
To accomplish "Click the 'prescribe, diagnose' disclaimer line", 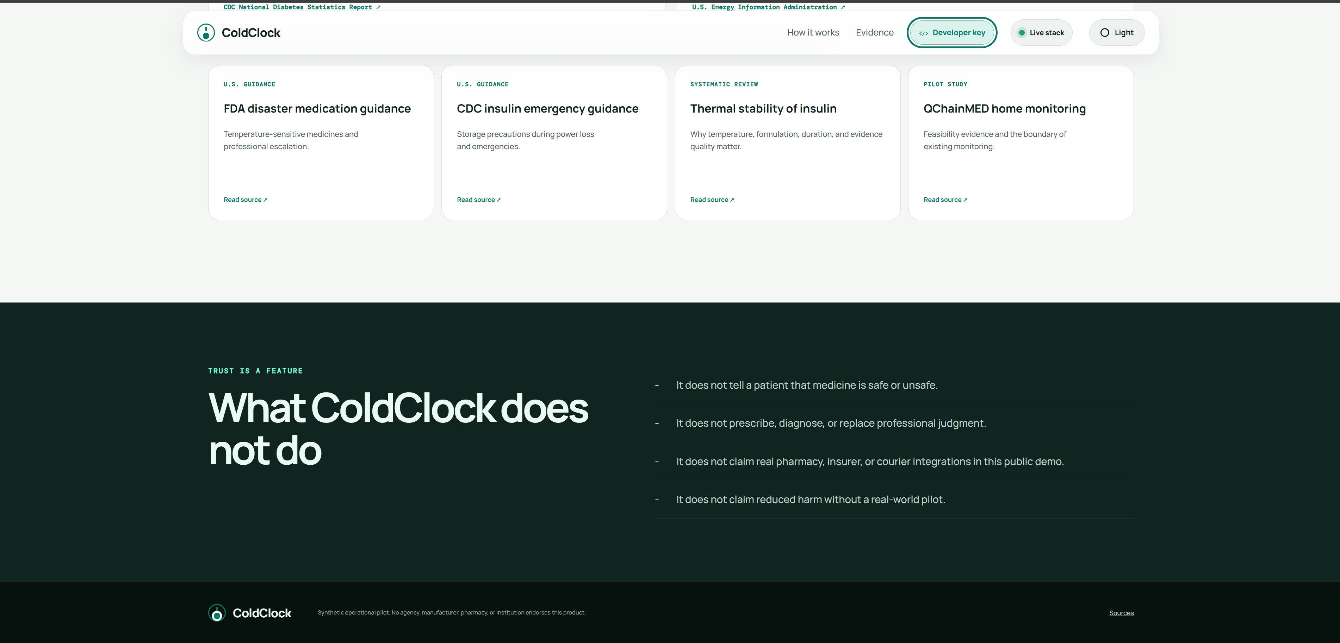I will coord(831,423).
